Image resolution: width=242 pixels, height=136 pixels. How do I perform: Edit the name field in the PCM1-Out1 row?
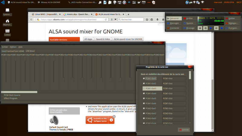click(174, 79)
